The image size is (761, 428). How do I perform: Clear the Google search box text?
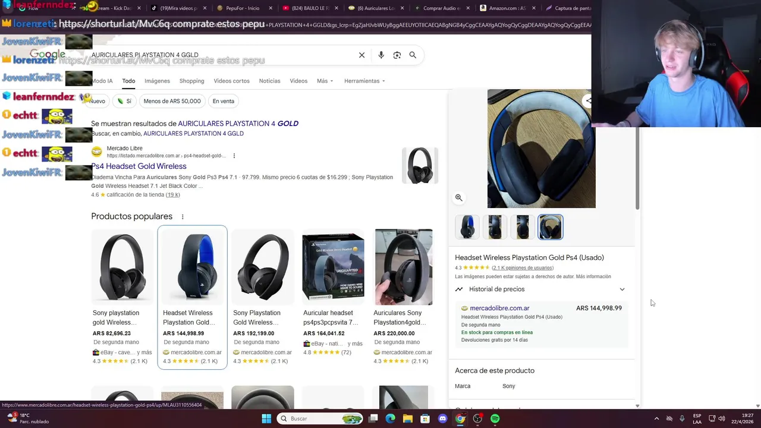(361, 55)
